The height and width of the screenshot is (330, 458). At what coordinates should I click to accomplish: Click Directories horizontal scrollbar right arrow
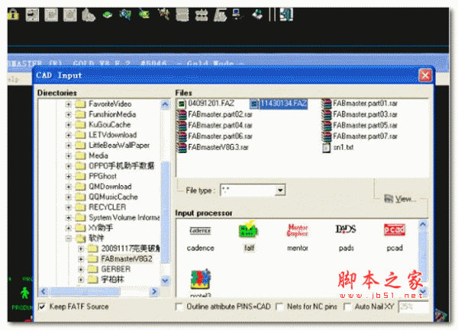pyautogui.click(x=153, y=291)
